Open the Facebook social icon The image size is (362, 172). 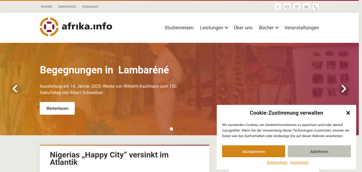click(287, 7)
